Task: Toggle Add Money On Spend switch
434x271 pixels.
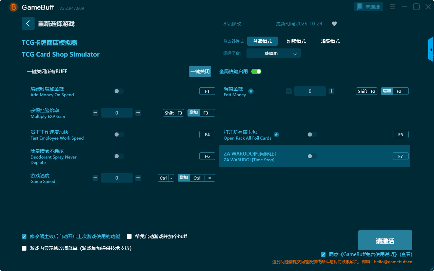Action: tap(119, 91)
